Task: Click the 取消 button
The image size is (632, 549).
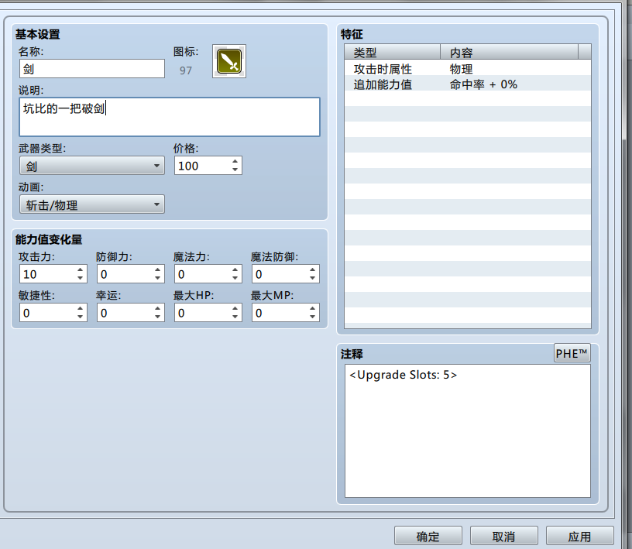Action: (x=504, y=537)
